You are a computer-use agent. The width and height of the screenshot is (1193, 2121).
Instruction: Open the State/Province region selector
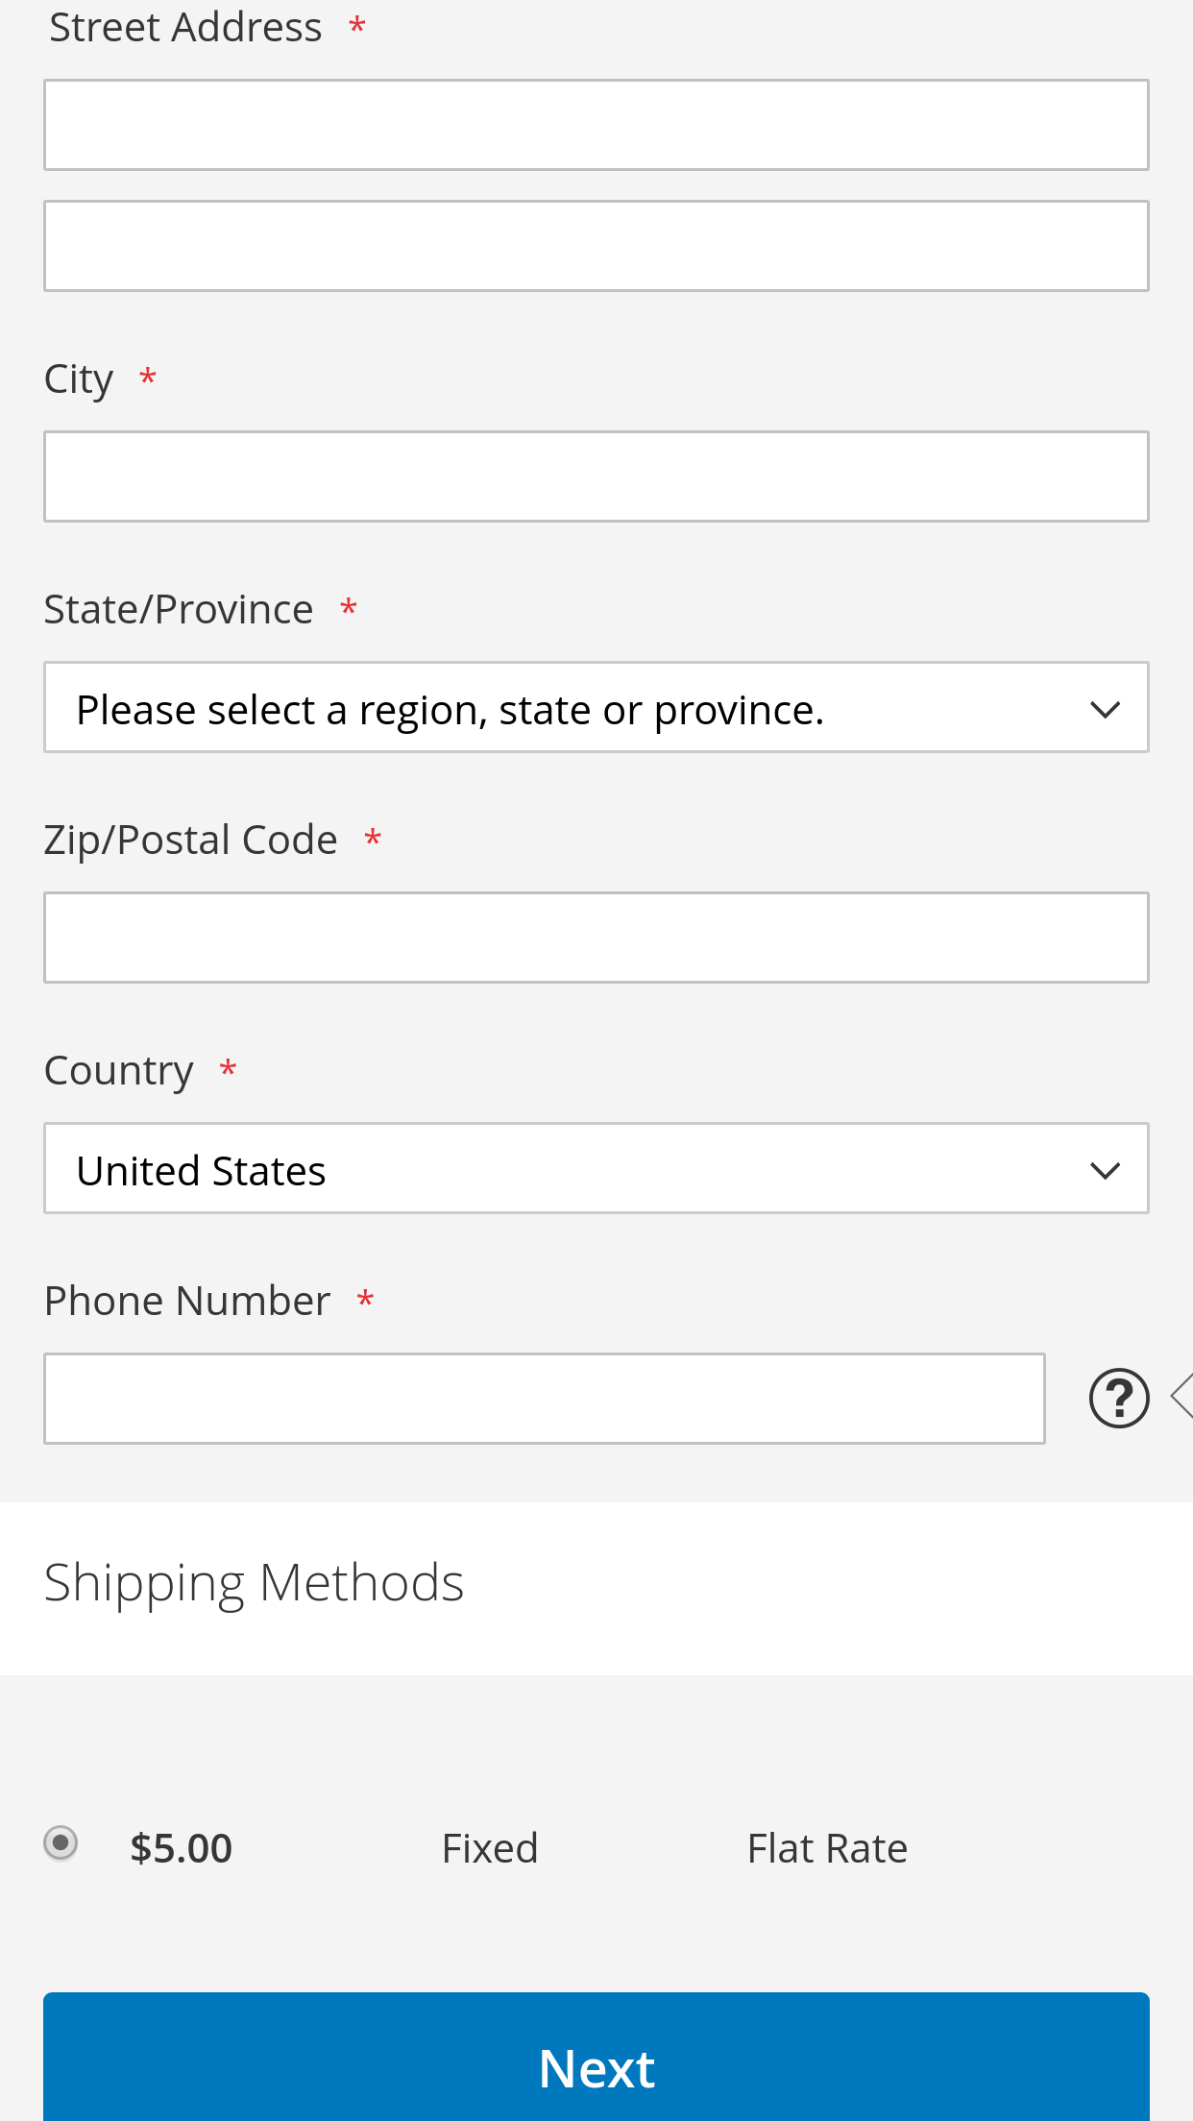point(596,707)
